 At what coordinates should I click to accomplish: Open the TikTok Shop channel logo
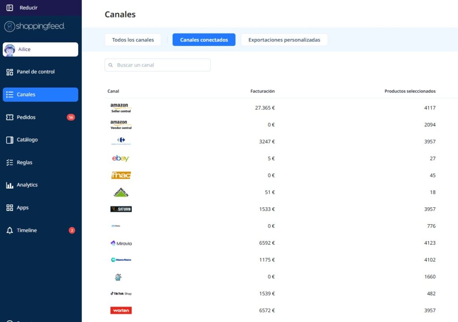coord(121,293)
